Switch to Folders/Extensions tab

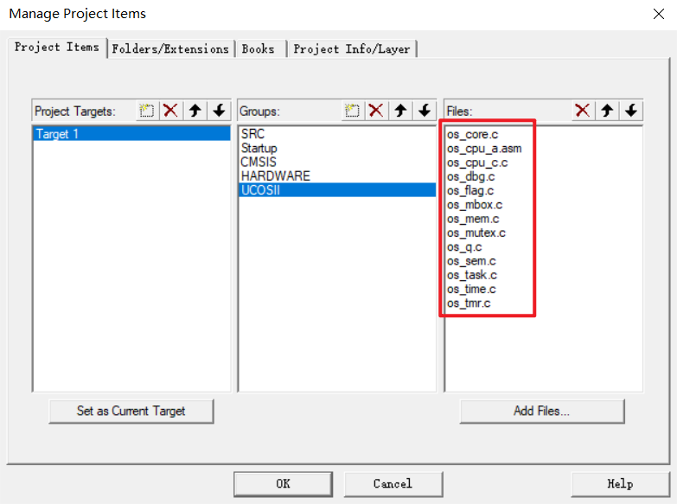[x=170, y=49]
